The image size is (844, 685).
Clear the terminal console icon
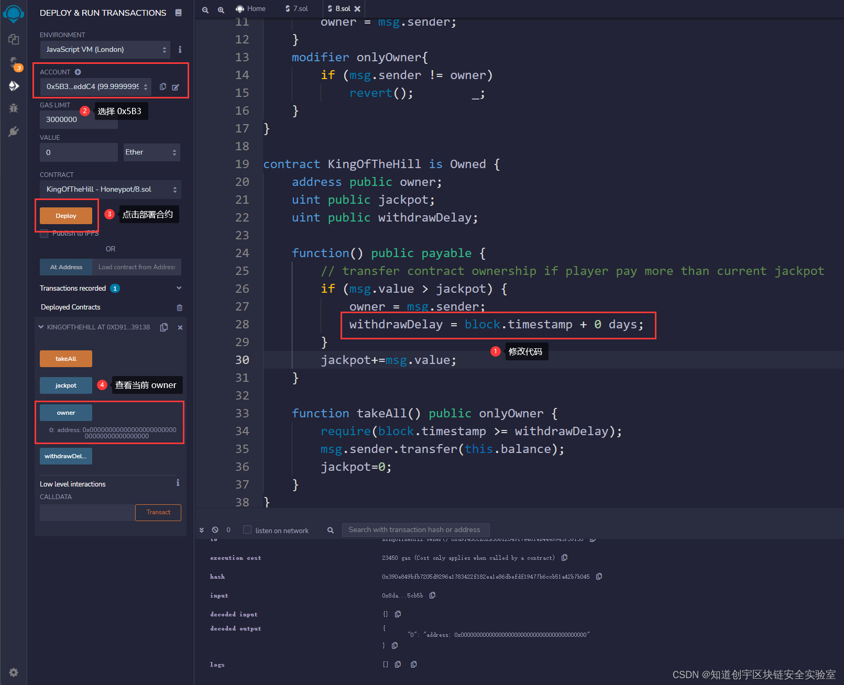click(x=215, y=530)
